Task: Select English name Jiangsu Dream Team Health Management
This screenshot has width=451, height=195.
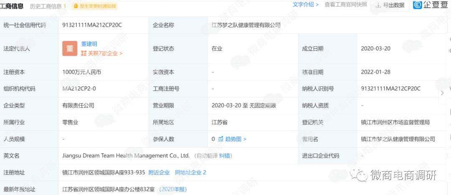Action: click(x=126, y=156)
